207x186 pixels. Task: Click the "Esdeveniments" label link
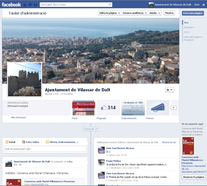click(x=129, y=118)
